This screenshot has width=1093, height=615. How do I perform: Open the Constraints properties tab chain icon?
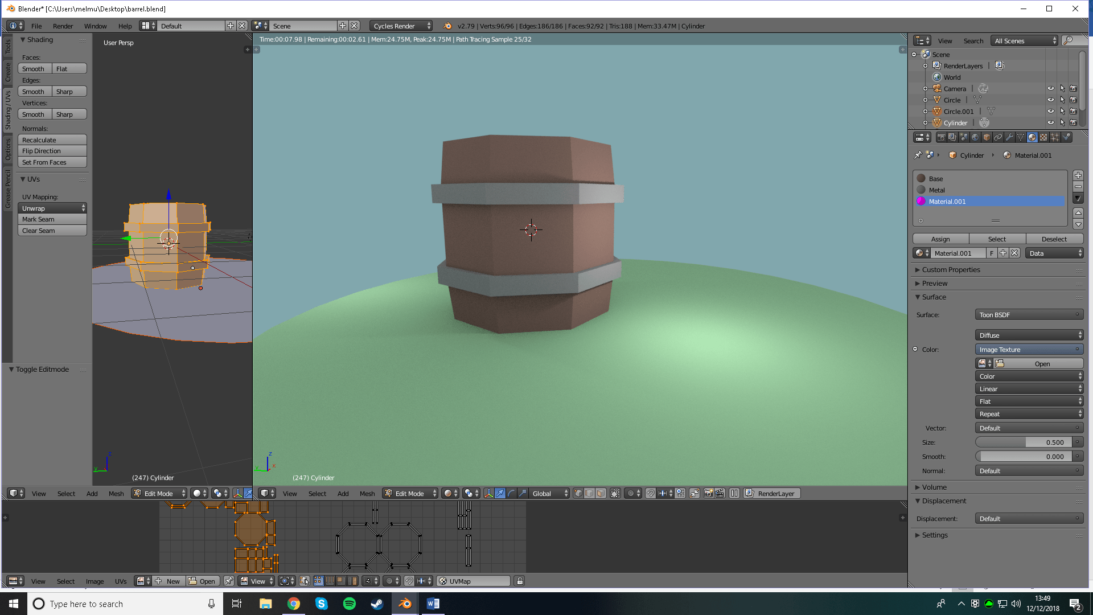(998, 137)
